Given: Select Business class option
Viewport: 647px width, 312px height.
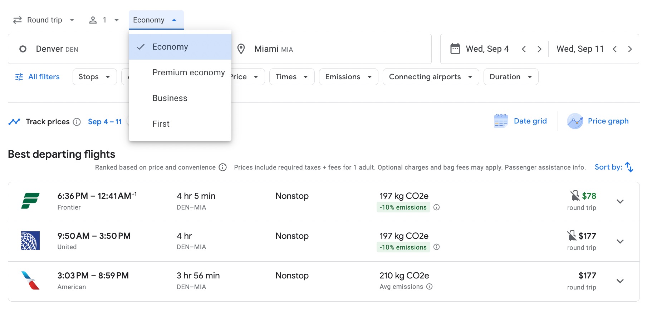Looking at the screenshot, I should (180, 98).
